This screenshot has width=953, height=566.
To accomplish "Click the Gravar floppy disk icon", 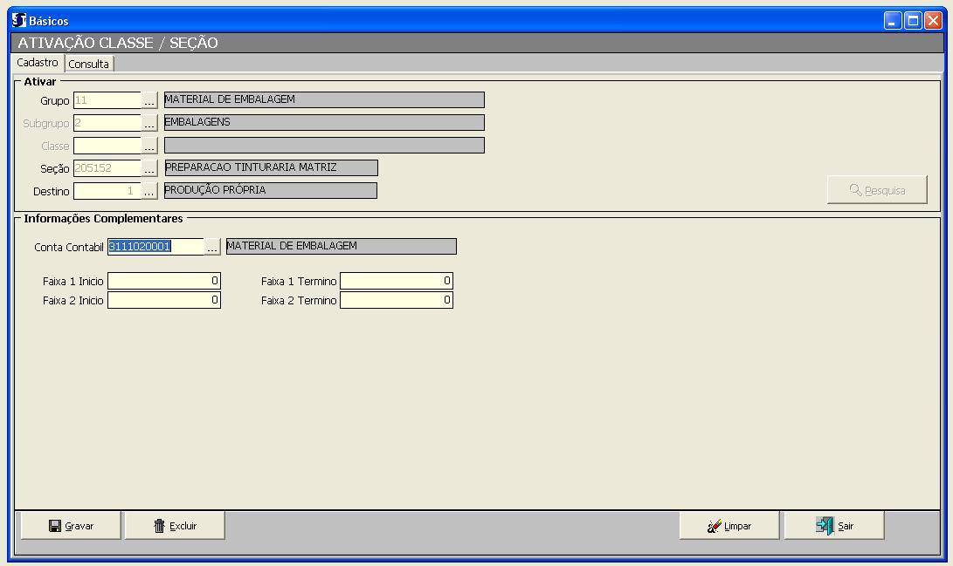I will click(55, 526).
